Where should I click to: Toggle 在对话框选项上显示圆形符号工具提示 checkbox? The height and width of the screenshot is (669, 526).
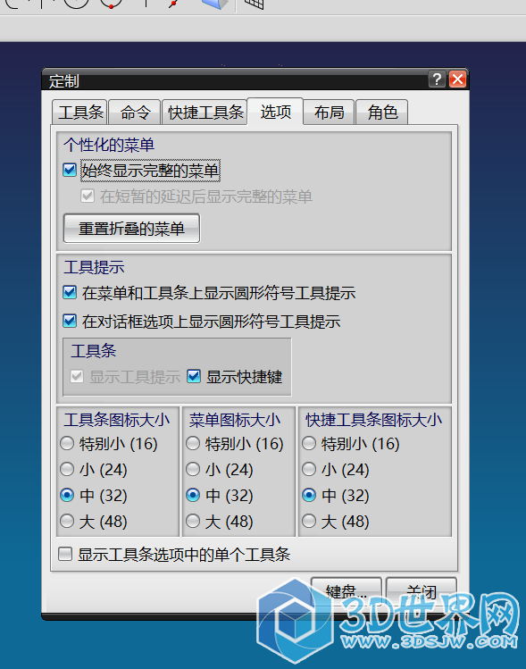[x=70, y=321]
